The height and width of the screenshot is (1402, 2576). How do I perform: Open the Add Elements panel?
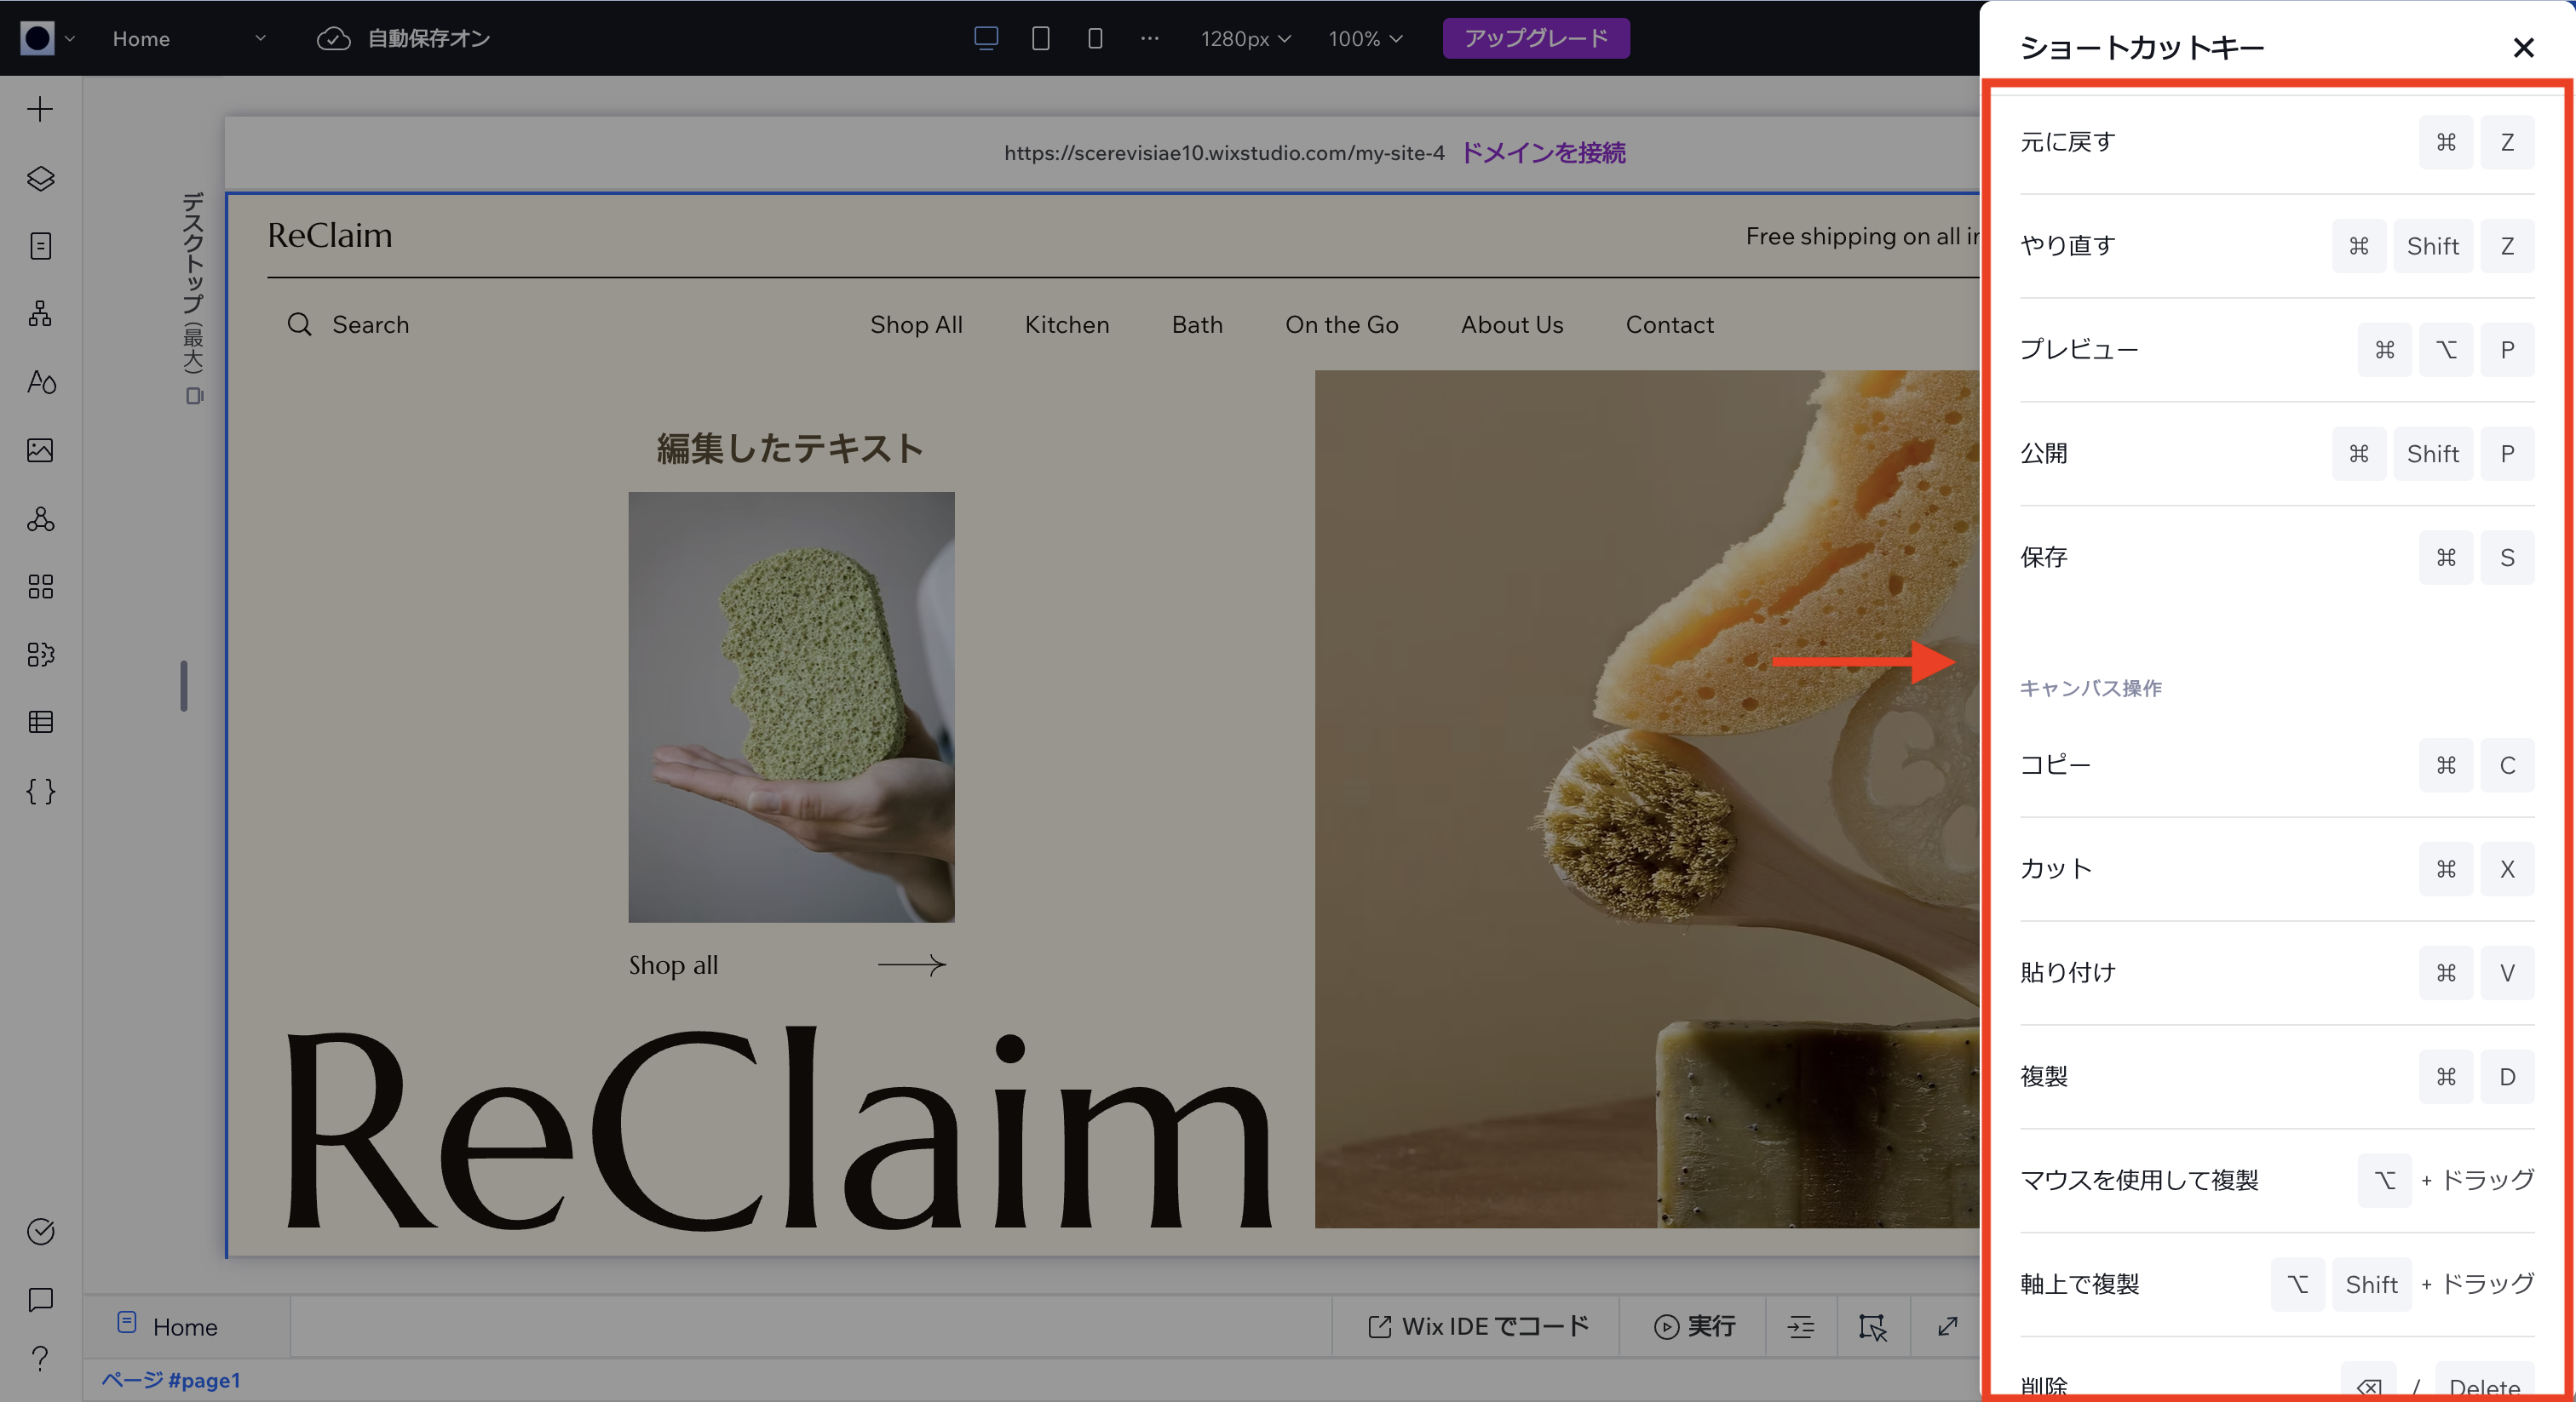click(x=40, y=109)
